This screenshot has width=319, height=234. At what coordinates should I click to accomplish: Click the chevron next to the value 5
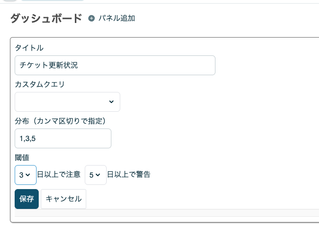[x=99, y=175]
